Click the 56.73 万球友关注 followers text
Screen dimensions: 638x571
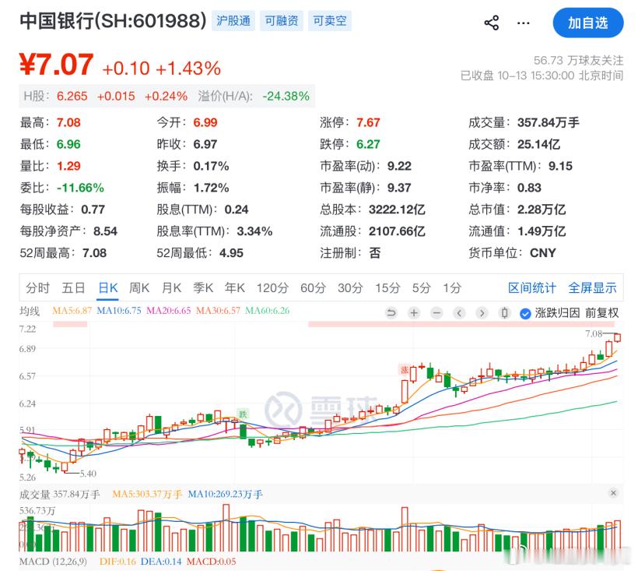[x=578, y=61]
